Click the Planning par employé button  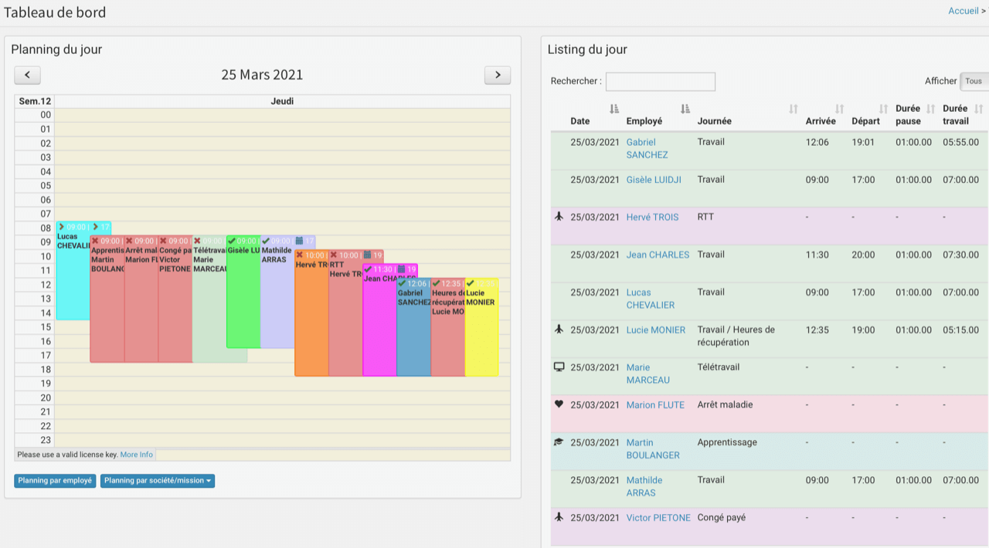pos(55,481)
